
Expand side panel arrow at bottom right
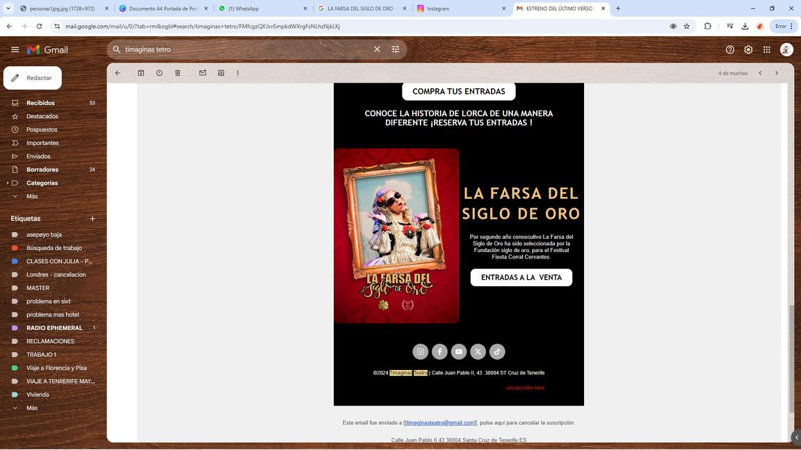click(x=796, y=437)
